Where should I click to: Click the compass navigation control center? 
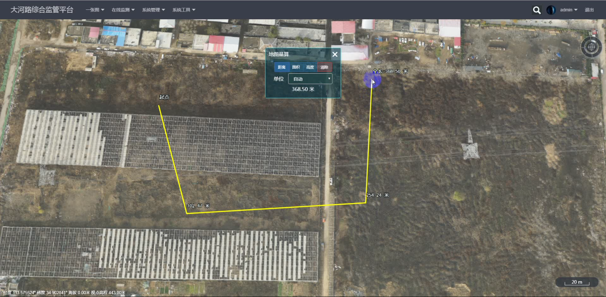click(591, 47)
